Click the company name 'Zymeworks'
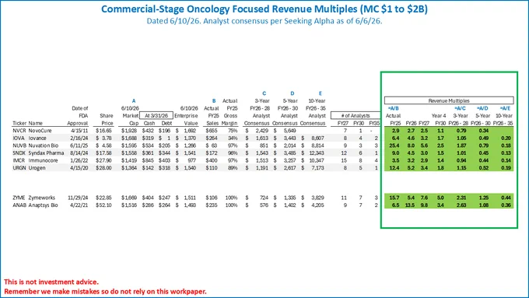The height and width of the screenshot is (298, 529). coord(41,198)
